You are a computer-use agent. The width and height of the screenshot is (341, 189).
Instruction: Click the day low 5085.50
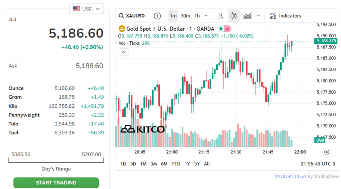pos(21,154)
